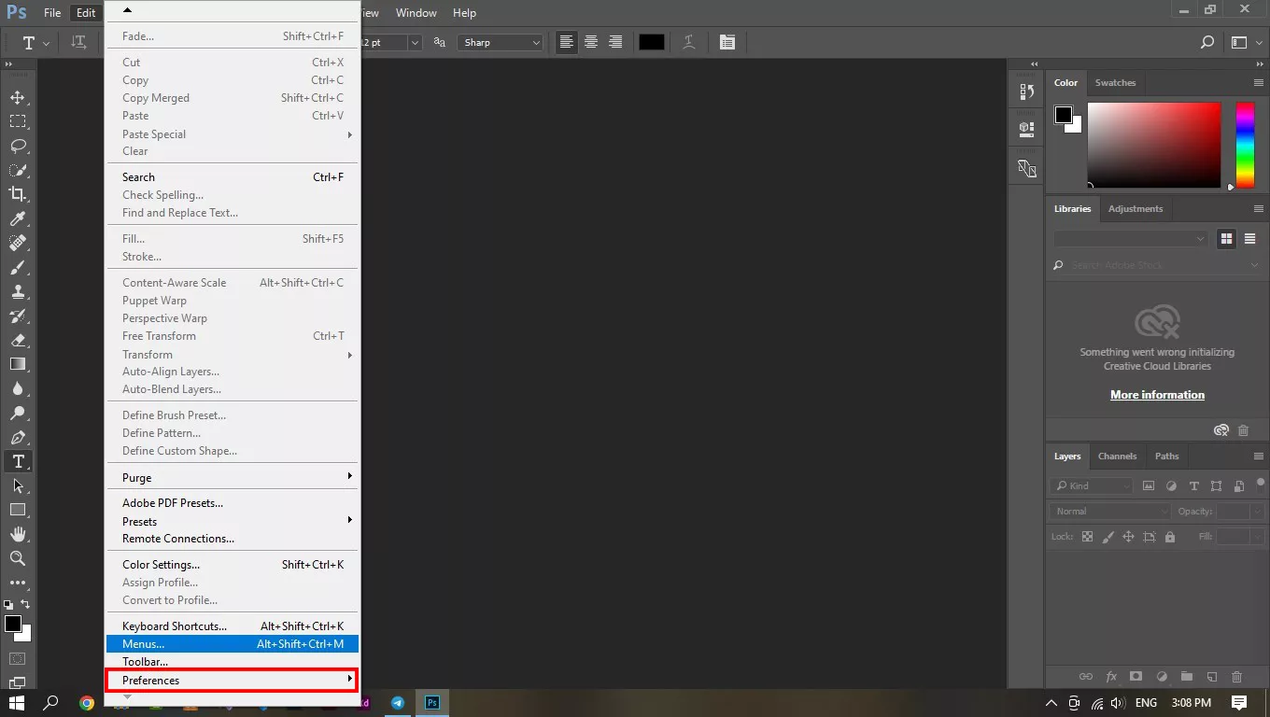Open the Window menu
The width and height of the screenshot is (1270, 717).
416,13
